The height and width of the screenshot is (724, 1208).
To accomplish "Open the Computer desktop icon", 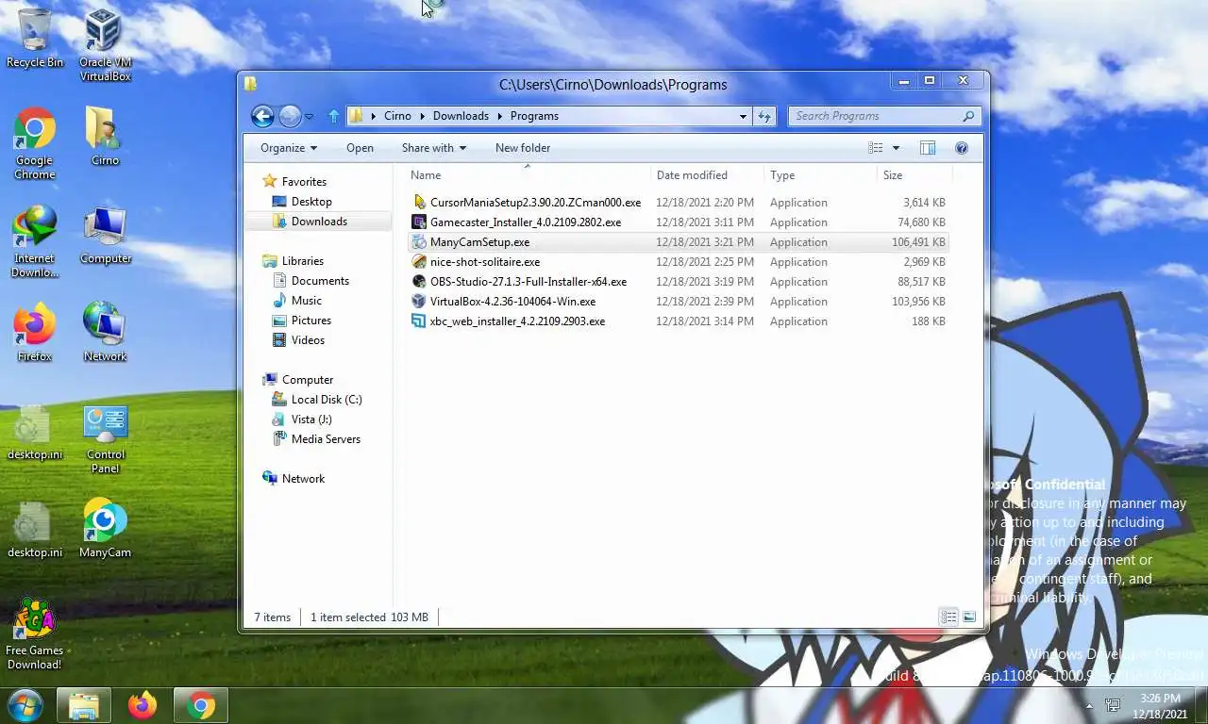I will coord(105,234).
